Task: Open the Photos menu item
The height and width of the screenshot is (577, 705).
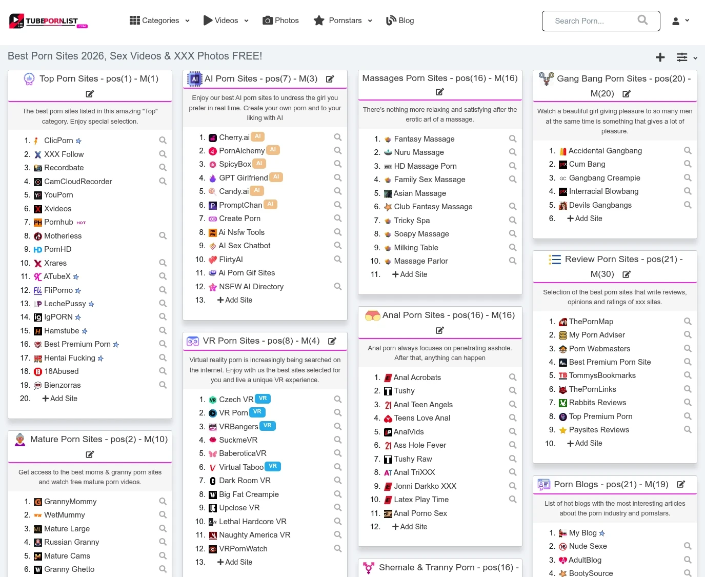Action: click(281, 21)
